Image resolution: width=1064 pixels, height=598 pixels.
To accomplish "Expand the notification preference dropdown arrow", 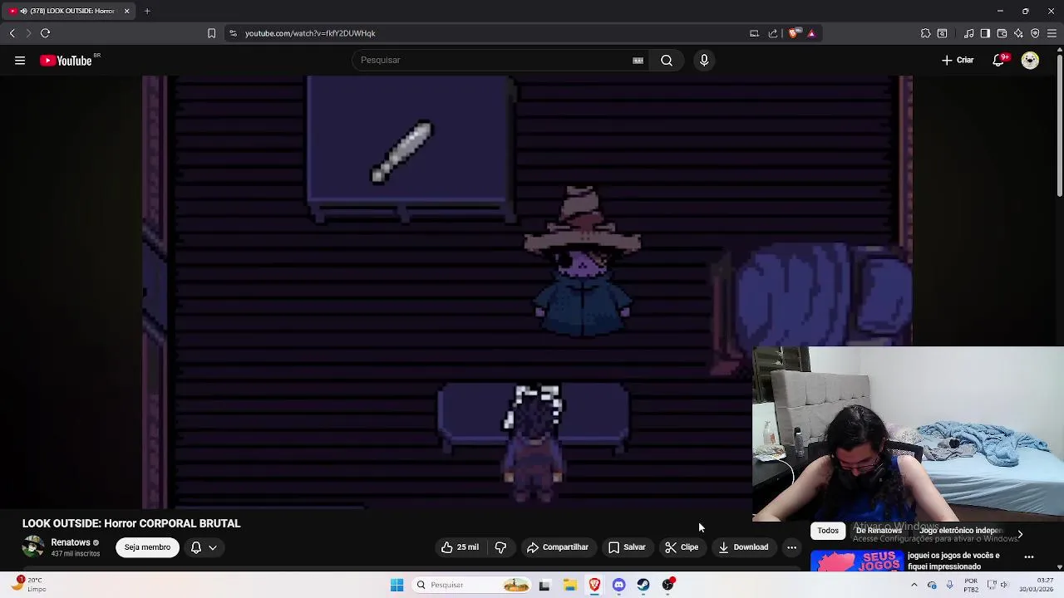I will point(213,547).
